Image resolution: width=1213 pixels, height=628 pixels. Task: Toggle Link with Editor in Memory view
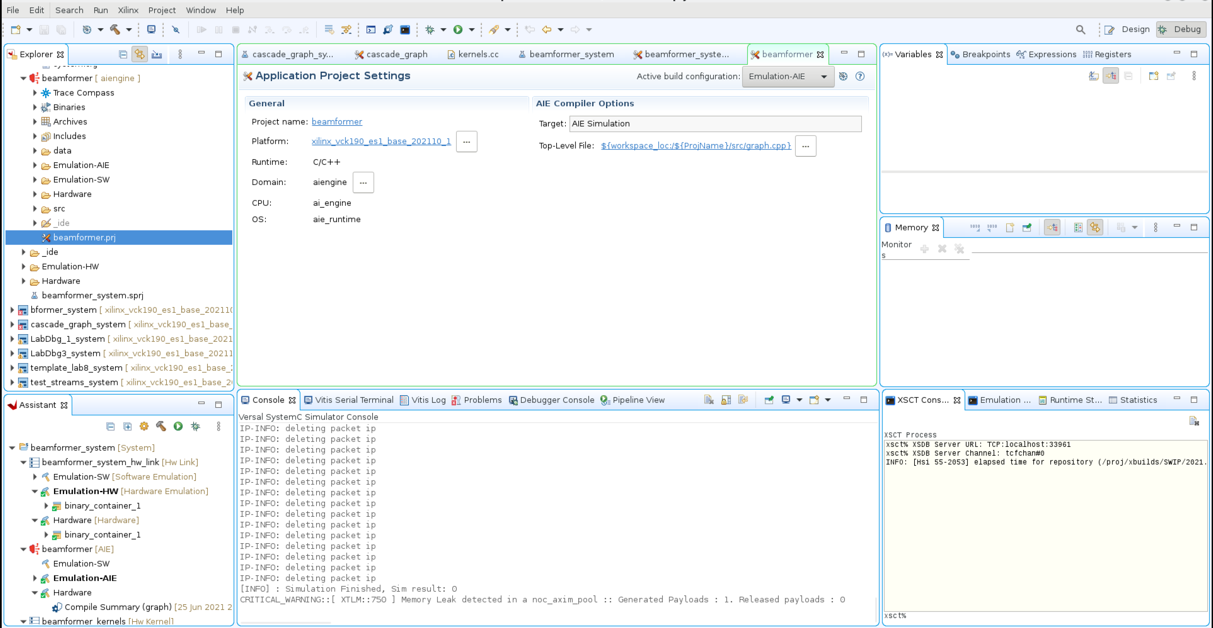point(1095,228)
